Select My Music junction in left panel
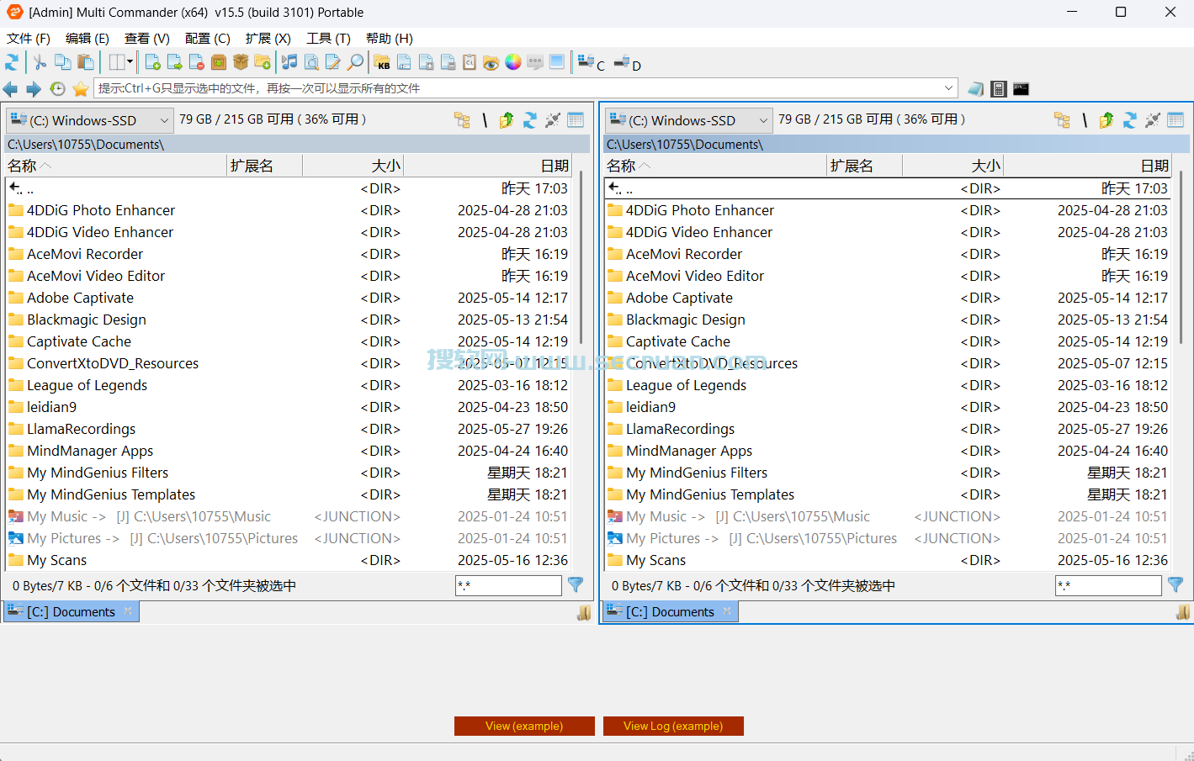This screenshot has width=1194, height=761. pos(289,516)
